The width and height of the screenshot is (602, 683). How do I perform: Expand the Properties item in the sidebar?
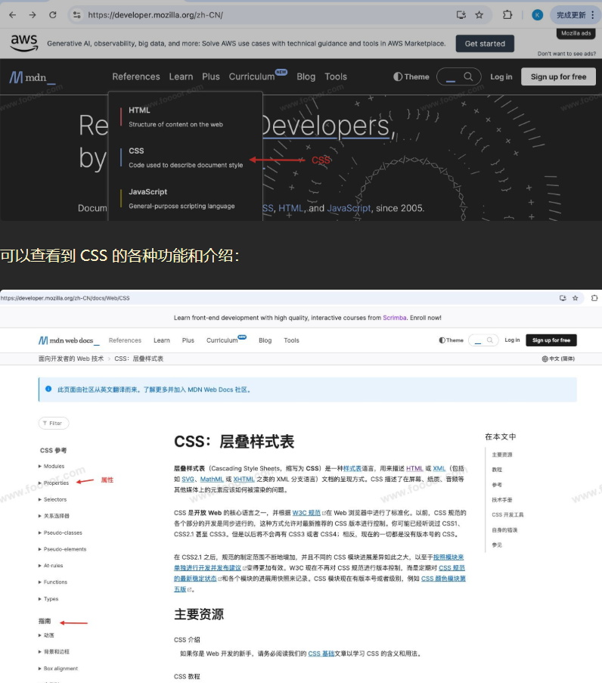click(56, 483)
